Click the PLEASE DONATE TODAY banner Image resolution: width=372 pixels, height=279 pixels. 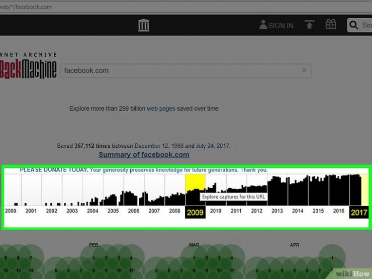pos(144,170)
